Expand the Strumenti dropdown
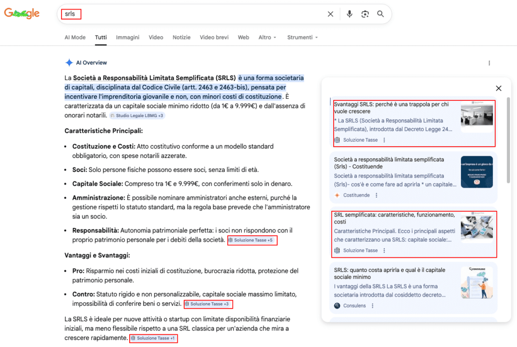Screen dimensions: 517x347 [x=302, y=37]
